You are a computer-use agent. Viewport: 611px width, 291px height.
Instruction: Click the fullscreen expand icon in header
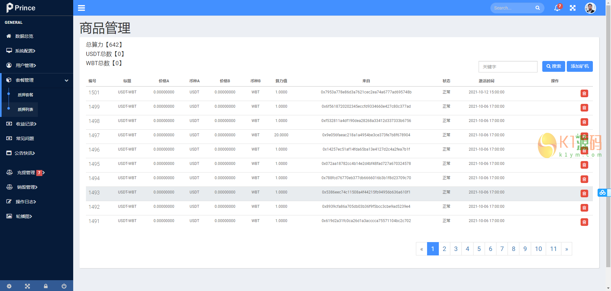coord(572,8)
